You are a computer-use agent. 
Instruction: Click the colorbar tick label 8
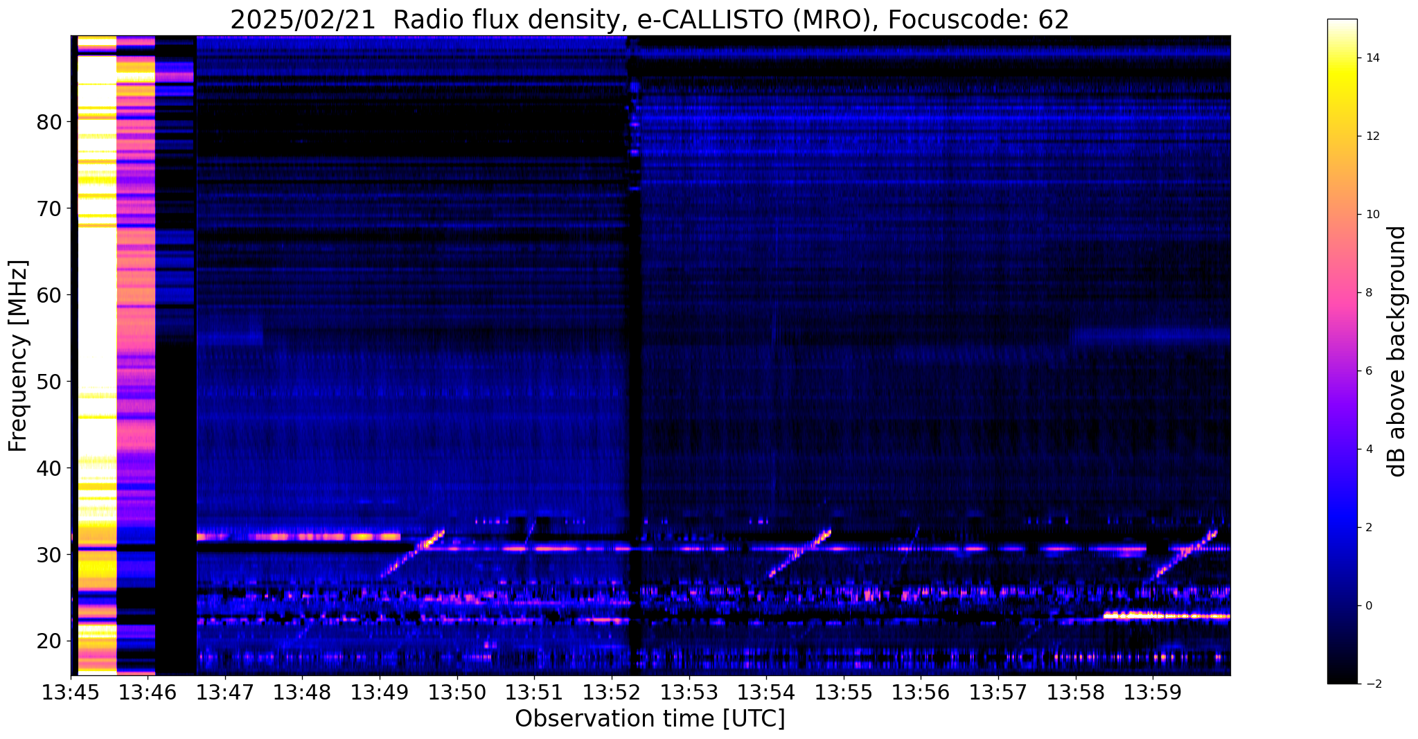coord(1368,293)
